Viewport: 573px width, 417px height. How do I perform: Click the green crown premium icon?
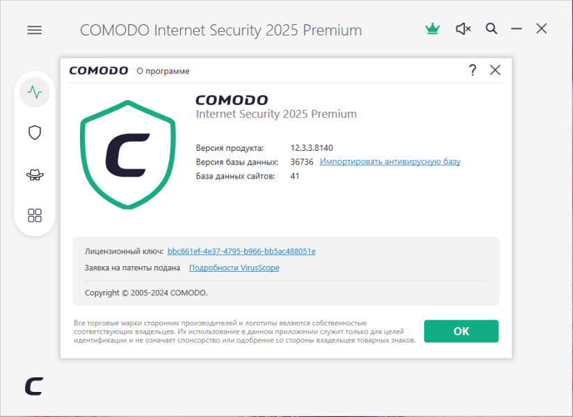point(433,28)
